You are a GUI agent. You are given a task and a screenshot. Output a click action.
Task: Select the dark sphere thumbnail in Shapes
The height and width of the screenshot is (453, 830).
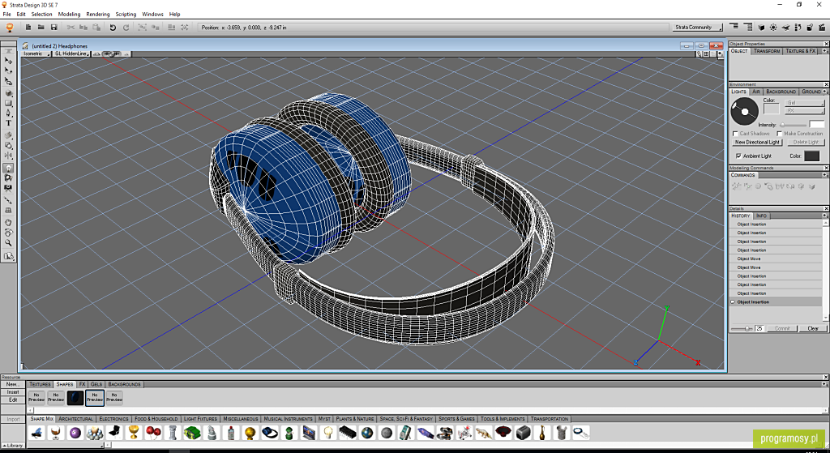tap(75, 398)
